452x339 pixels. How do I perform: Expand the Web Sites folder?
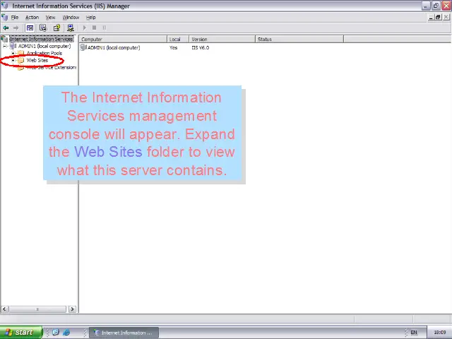[x=13, y=60]
